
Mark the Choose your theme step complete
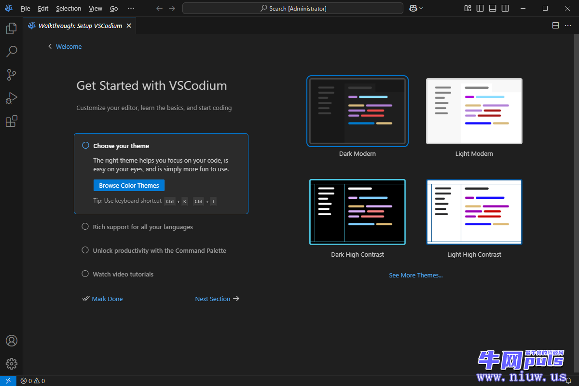tap(85, 145)
